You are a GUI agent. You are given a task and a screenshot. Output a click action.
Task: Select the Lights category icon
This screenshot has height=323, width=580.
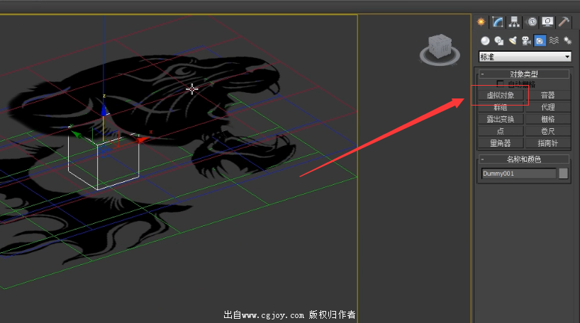[512, 41]
